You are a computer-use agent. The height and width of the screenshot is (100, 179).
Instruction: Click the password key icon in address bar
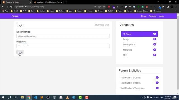click(x=95, y=7)
